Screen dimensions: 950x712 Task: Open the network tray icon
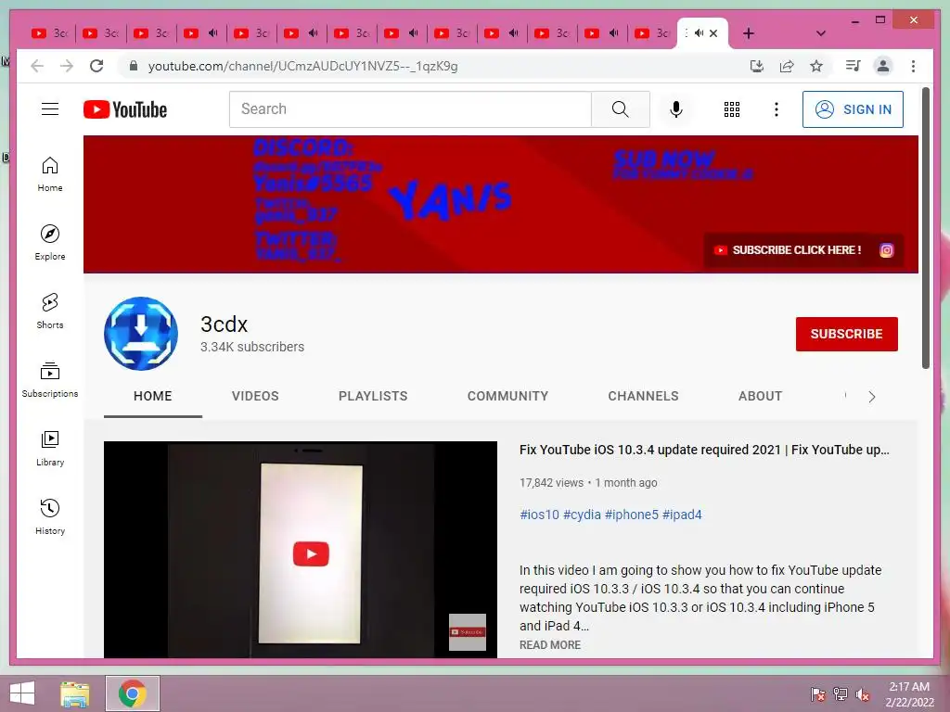tap(841, 693)
